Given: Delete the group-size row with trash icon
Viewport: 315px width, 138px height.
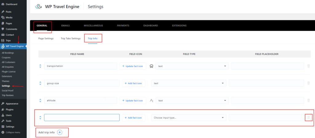Looking at the screenshot, I should pyautogui.click(x=309, y=83).
